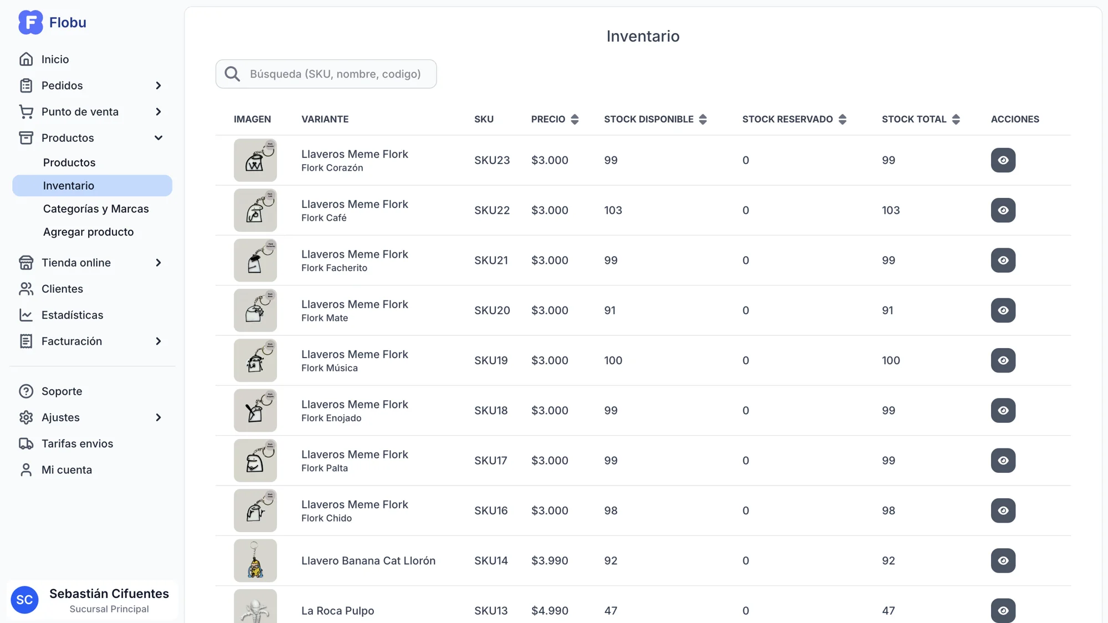Open Inicio home icon in sidebar
Viewport: 1108px width, 623px height.
coord(26,59)
